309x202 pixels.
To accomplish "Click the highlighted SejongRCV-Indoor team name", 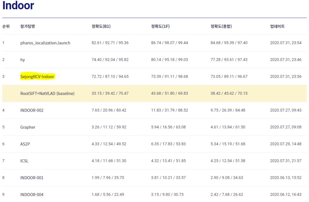I will pyautogui.click(x=37, y=77).
